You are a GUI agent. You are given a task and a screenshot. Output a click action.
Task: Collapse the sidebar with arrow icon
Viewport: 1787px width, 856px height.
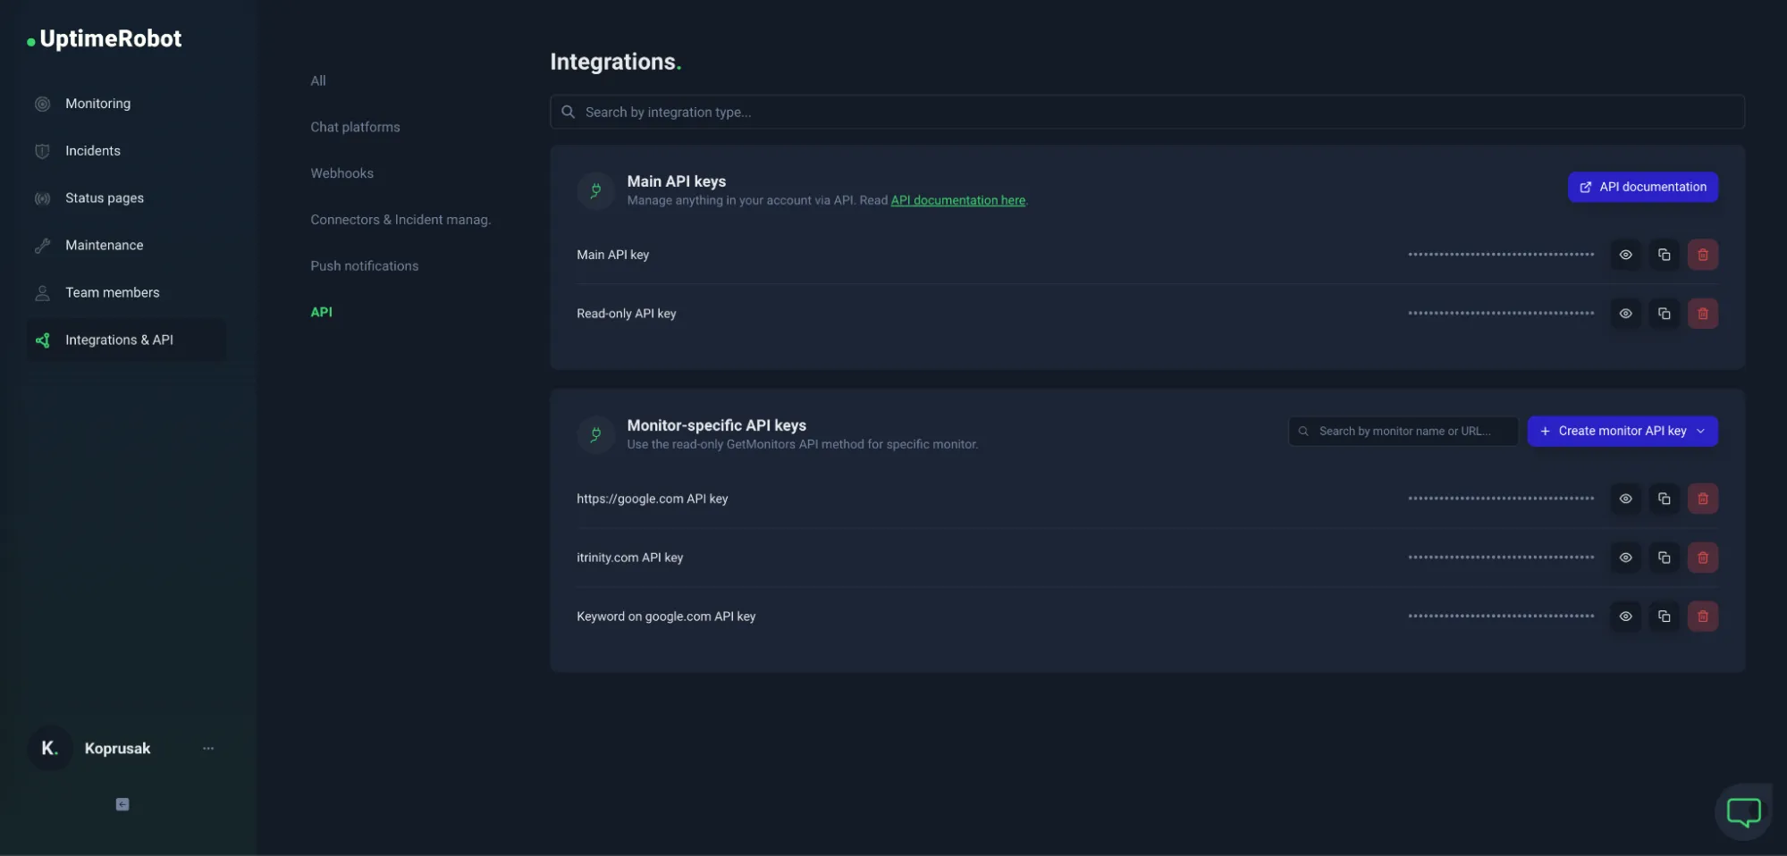point(122,804)
